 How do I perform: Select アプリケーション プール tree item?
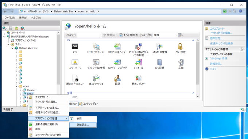(26, 41)
